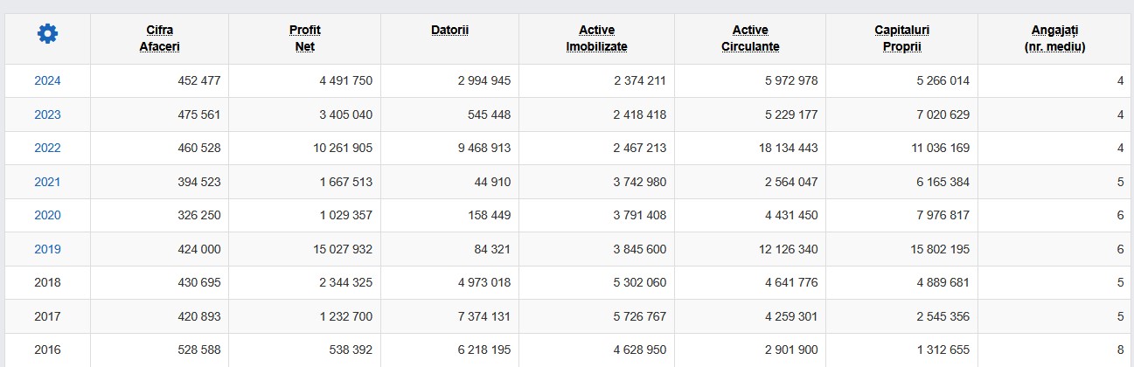Open the table settings gear icon

click(47, 34)
